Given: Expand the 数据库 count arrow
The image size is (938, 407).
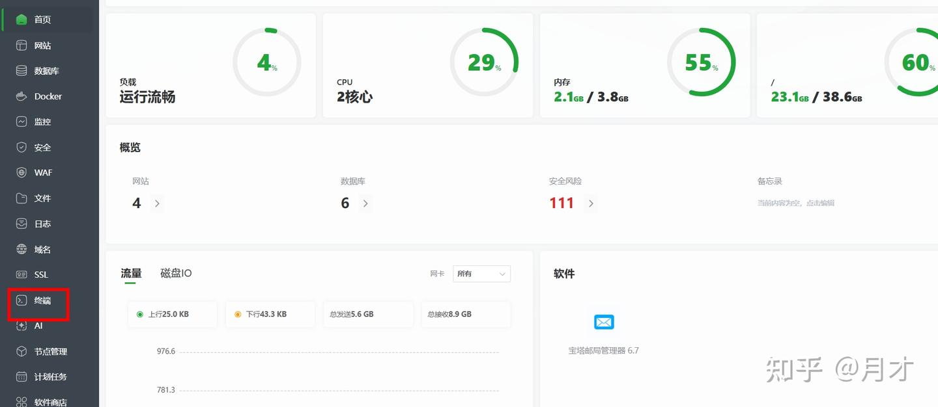Looking at the screenshot, I should tap(365, 203).
